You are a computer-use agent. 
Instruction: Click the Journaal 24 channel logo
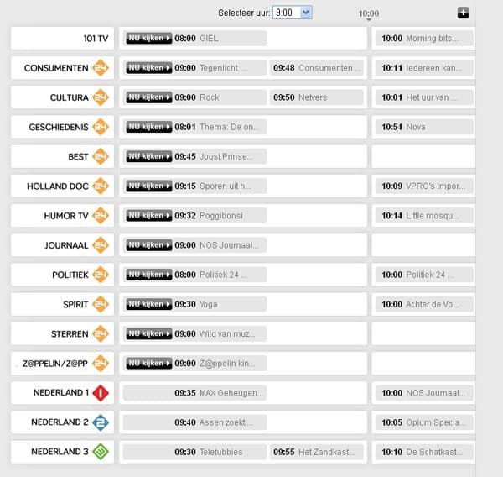pyautogui.click(x=101, y=245)
